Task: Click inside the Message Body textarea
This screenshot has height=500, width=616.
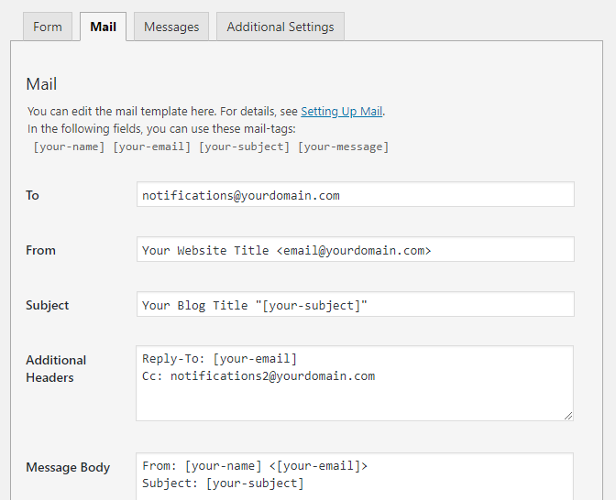Action: [x=355, y=475]
